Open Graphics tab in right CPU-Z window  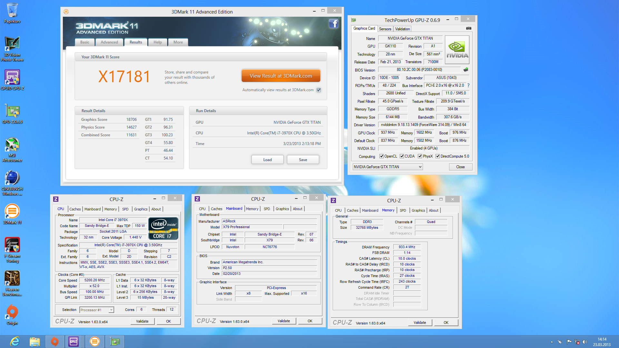tap(418, 210)
